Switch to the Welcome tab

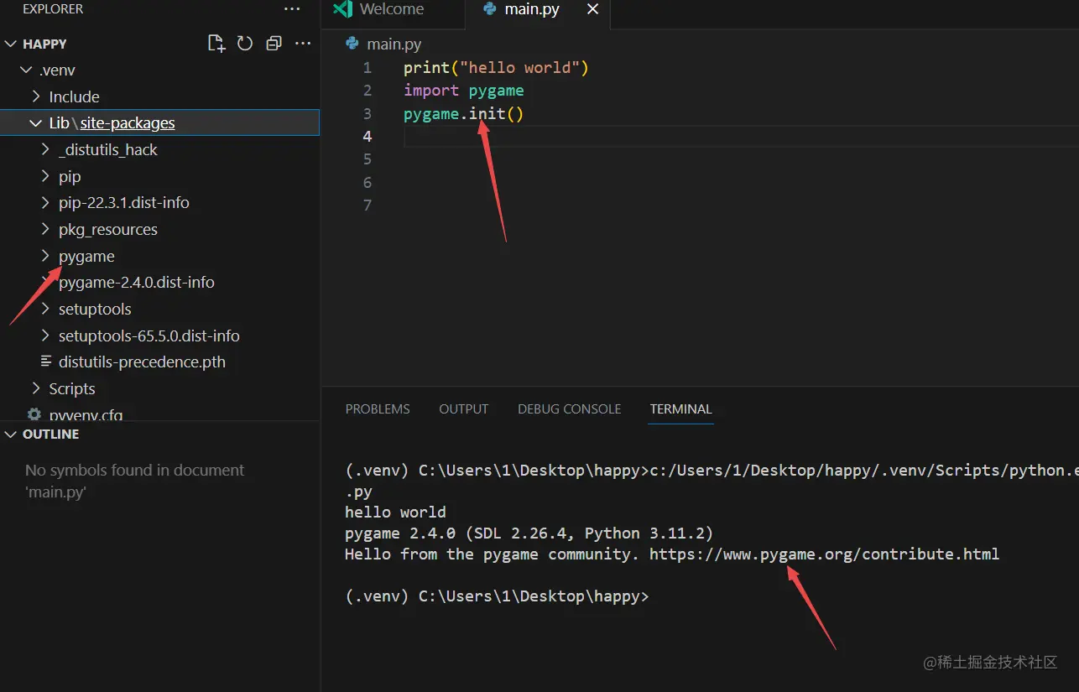pos(392,9)
